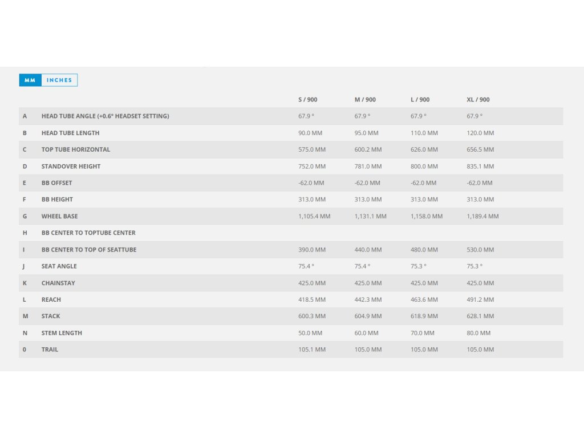Select the 600.2 MM top tube value
Screen dimensions: 584x438
pos(368,149)
